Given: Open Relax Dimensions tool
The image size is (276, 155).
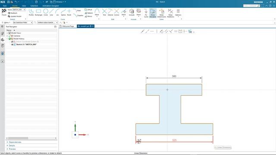Looking at the screenshot, I should point(162,13).
